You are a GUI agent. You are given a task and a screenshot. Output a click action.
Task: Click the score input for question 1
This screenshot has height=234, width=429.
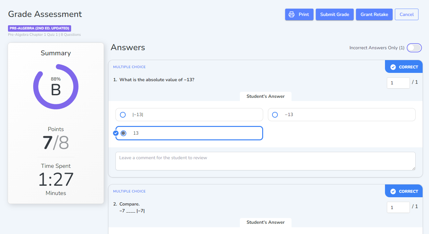click(x=398, y=83)
